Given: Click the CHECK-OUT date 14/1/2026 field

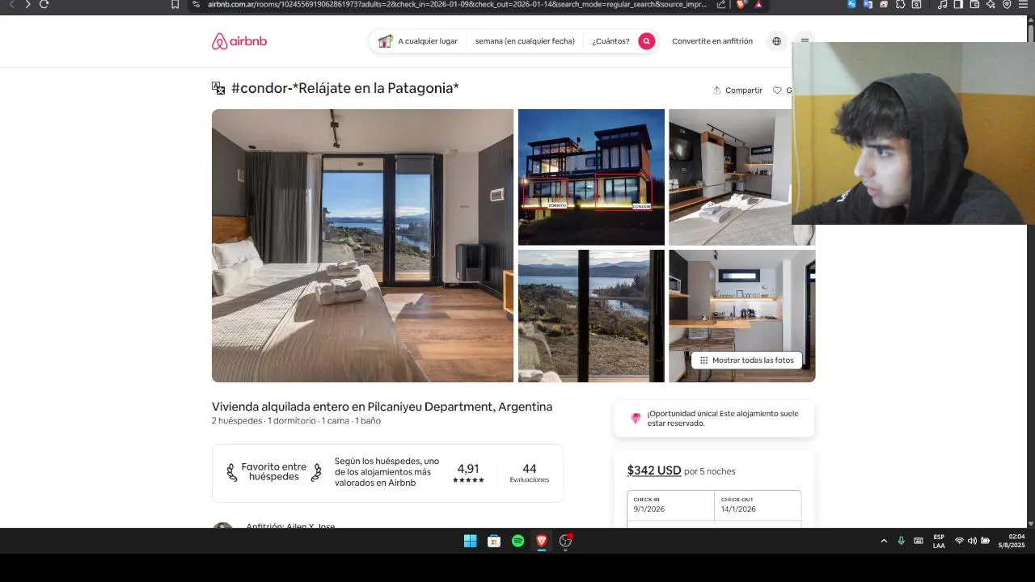Looking at the screenshot, I should (758, 505).
